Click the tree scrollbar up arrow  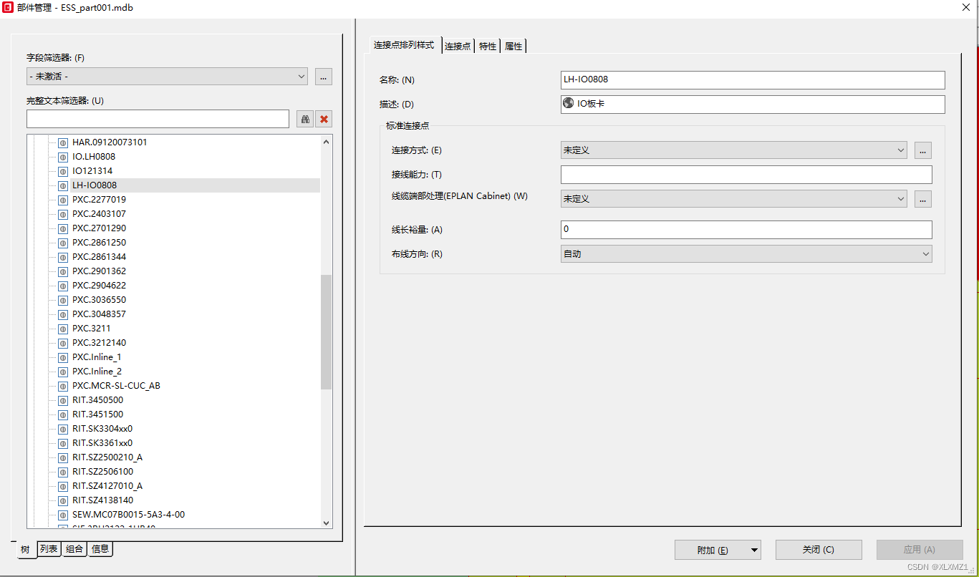click(327, 142)
